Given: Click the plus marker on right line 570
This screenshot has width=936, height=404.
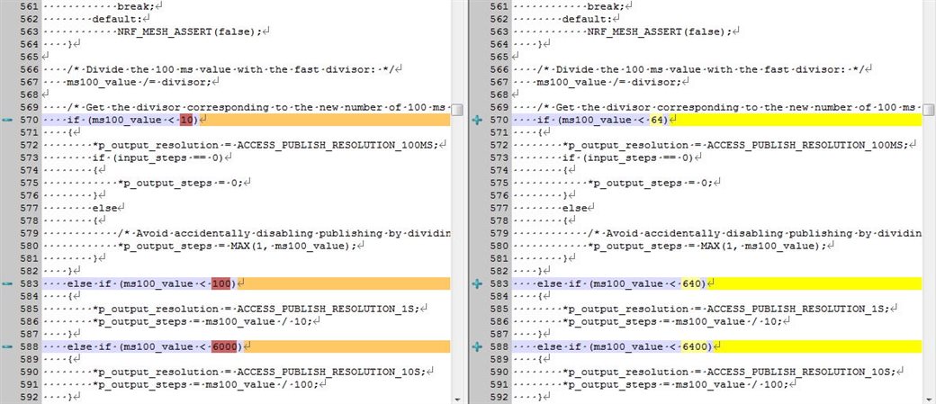Looking at the screenshot, I should click(476, 120).
